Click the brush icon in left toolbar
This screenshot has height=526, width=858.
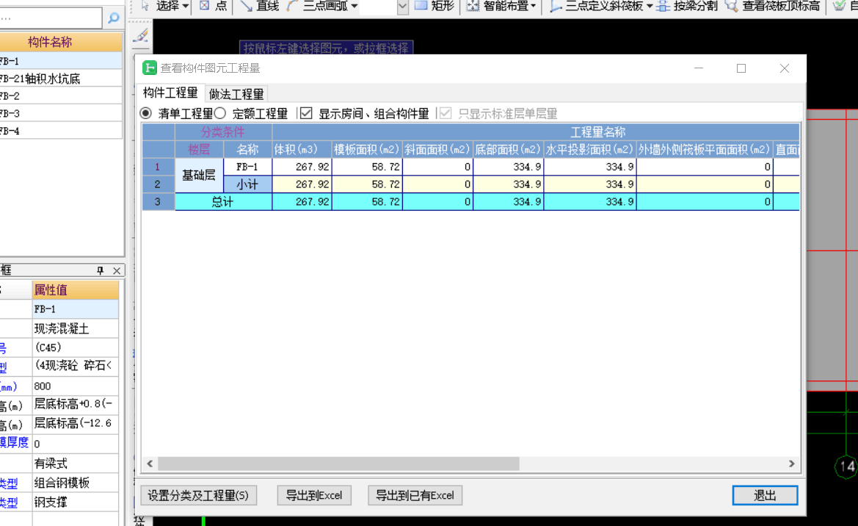pos(141,35)
